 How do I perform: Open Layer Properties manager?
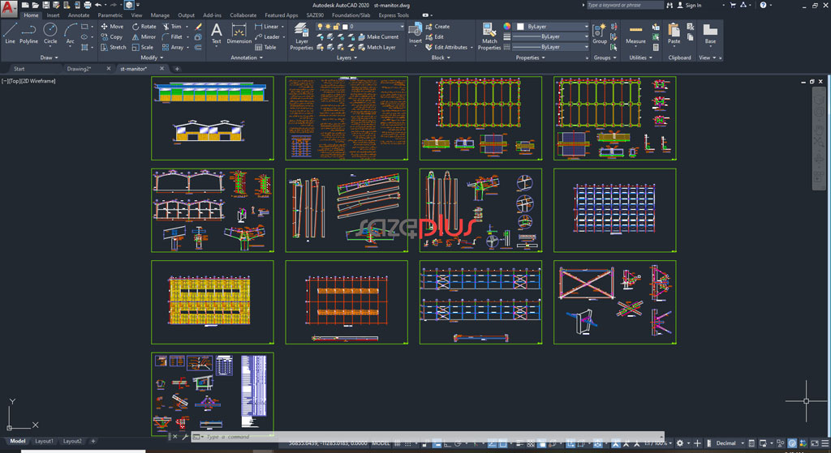(x=302, y=36)
